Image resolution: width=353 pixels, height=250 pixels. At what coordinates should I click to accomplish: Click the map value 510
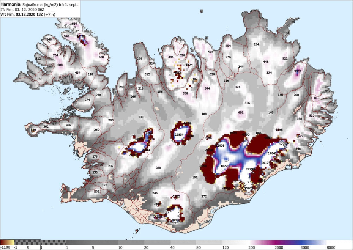[x=312, y=116]
